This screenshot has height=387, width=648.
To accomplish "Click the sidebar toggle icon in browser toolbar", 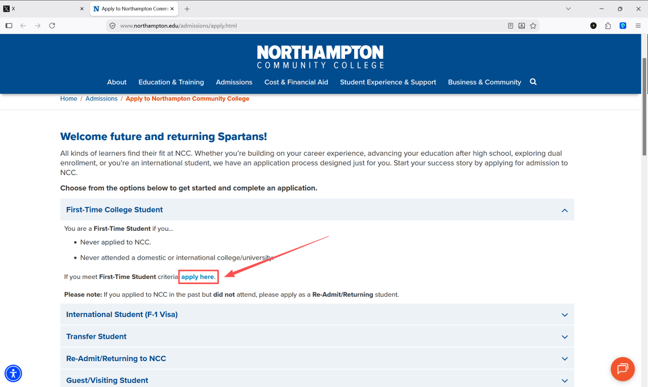I will click(9, 25).
